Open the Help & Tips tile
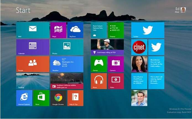The height and width of the screenshot is (119, 192). click(75, 98)
